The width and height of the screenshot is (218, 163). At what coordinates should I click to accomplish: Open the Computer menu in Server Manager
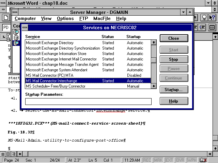[25, 19]
